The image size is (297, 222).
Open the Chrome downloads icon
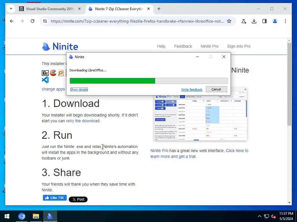point(254,21)
